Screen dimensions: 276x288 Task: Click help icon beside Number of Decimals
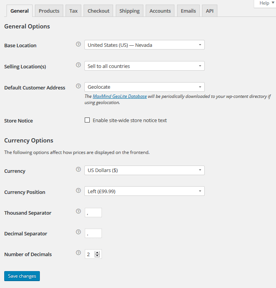tap(79, 253)
